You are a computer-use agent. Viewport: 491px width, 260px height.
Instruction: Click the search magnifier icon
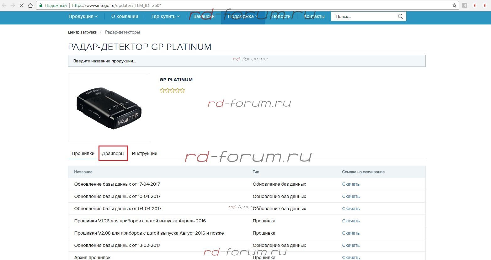tap(400, 16)
